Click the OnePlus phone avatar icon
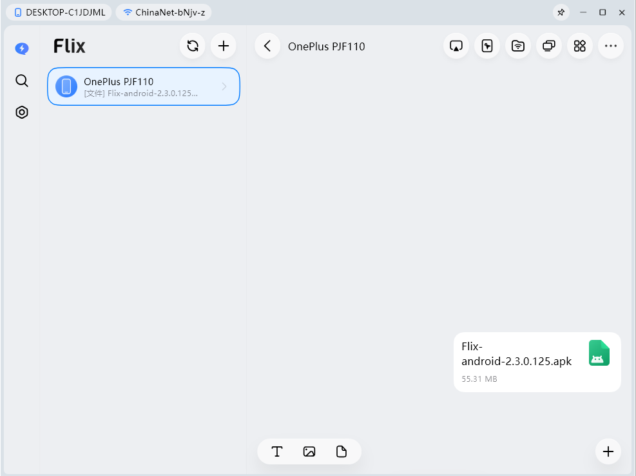 click(x=66, y=86)
